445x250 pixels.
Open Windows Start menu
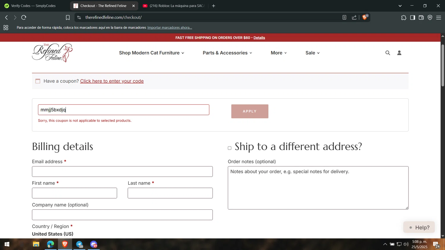pos(7,244)
